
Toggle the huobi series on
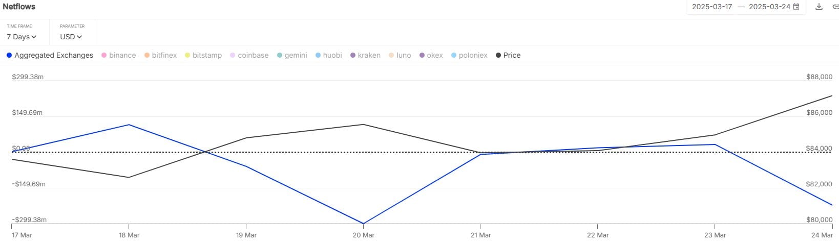pyautogui.click(x=329, y=55)
